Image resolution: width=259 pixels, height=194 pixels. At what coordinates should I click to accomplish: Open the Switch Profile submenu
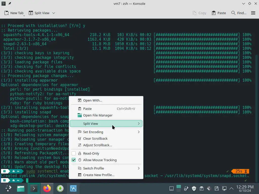(x=106, y=168)
